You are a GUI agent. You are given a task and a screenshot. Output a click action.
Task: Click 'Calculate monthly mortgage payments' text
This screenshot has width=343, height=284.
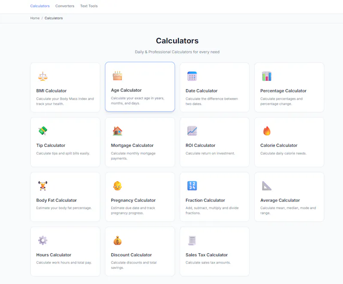[133, 156]
